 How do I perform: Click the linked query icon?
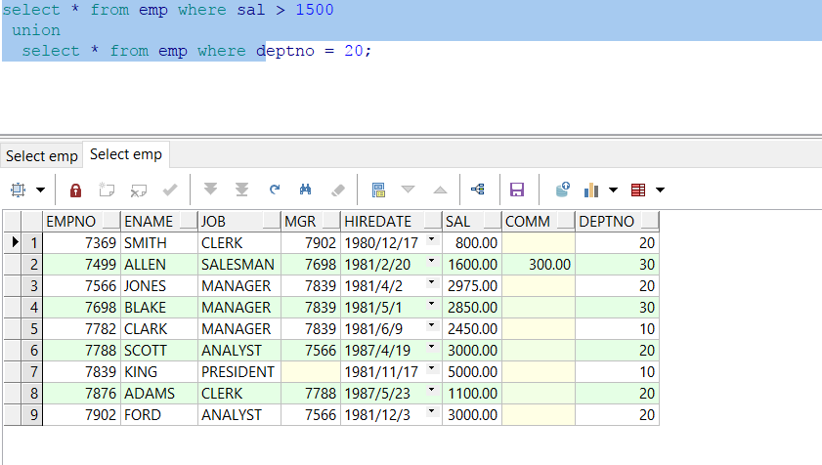click(478, 190)
